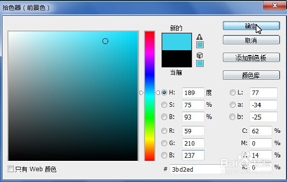Screen dimensions: 287x182
Task: Click the blue field showing 237
Action: click(x=193, y=155)
